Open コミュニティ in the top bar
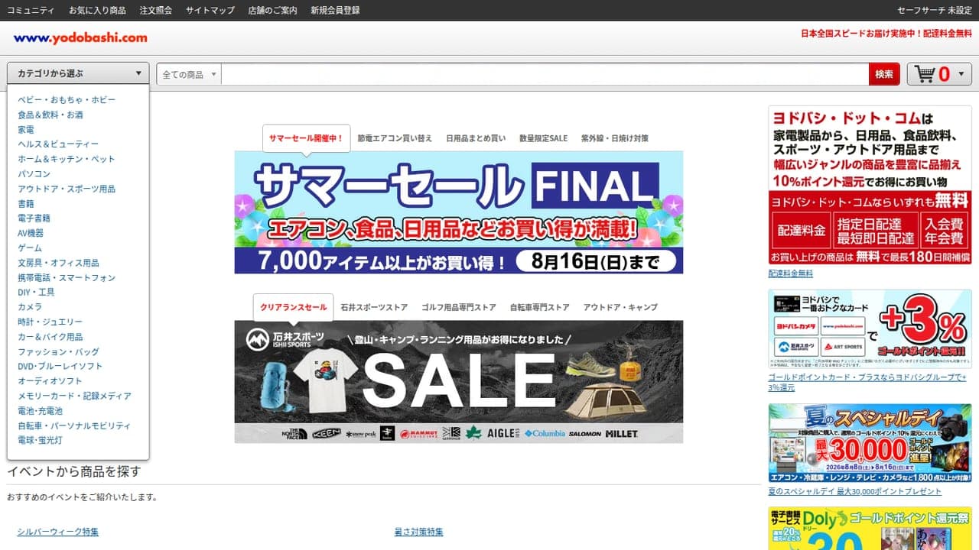Screen dimensions: 979x550 coord(31,11)
